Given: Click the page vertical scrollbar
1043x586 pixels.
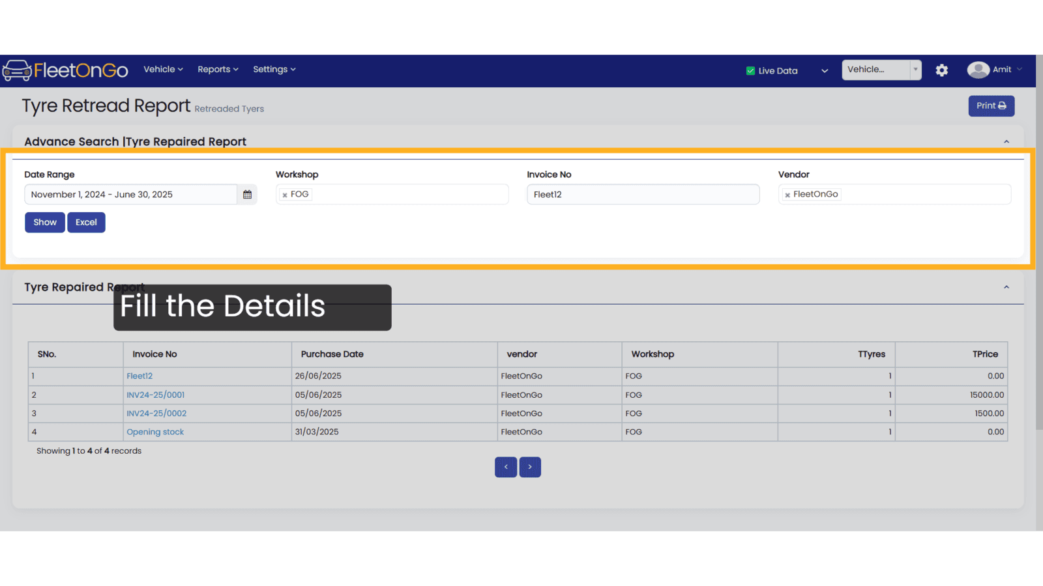Looking at the screenshot, I should [x=1039, y=242].
